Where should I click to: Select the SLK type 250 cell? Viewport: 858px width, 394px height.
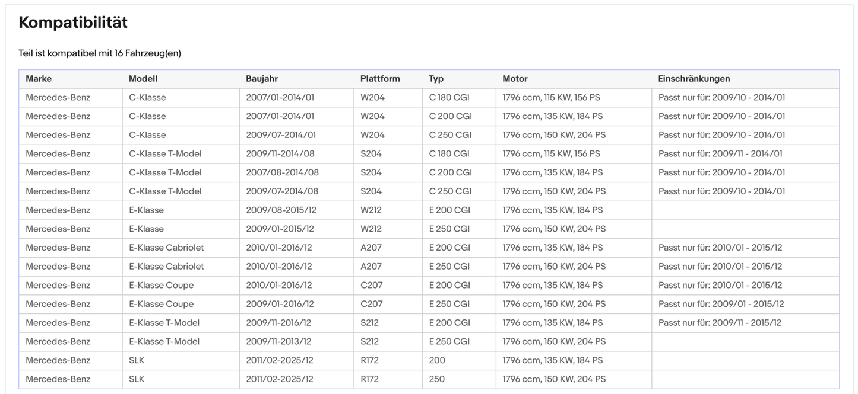point(437,379)
